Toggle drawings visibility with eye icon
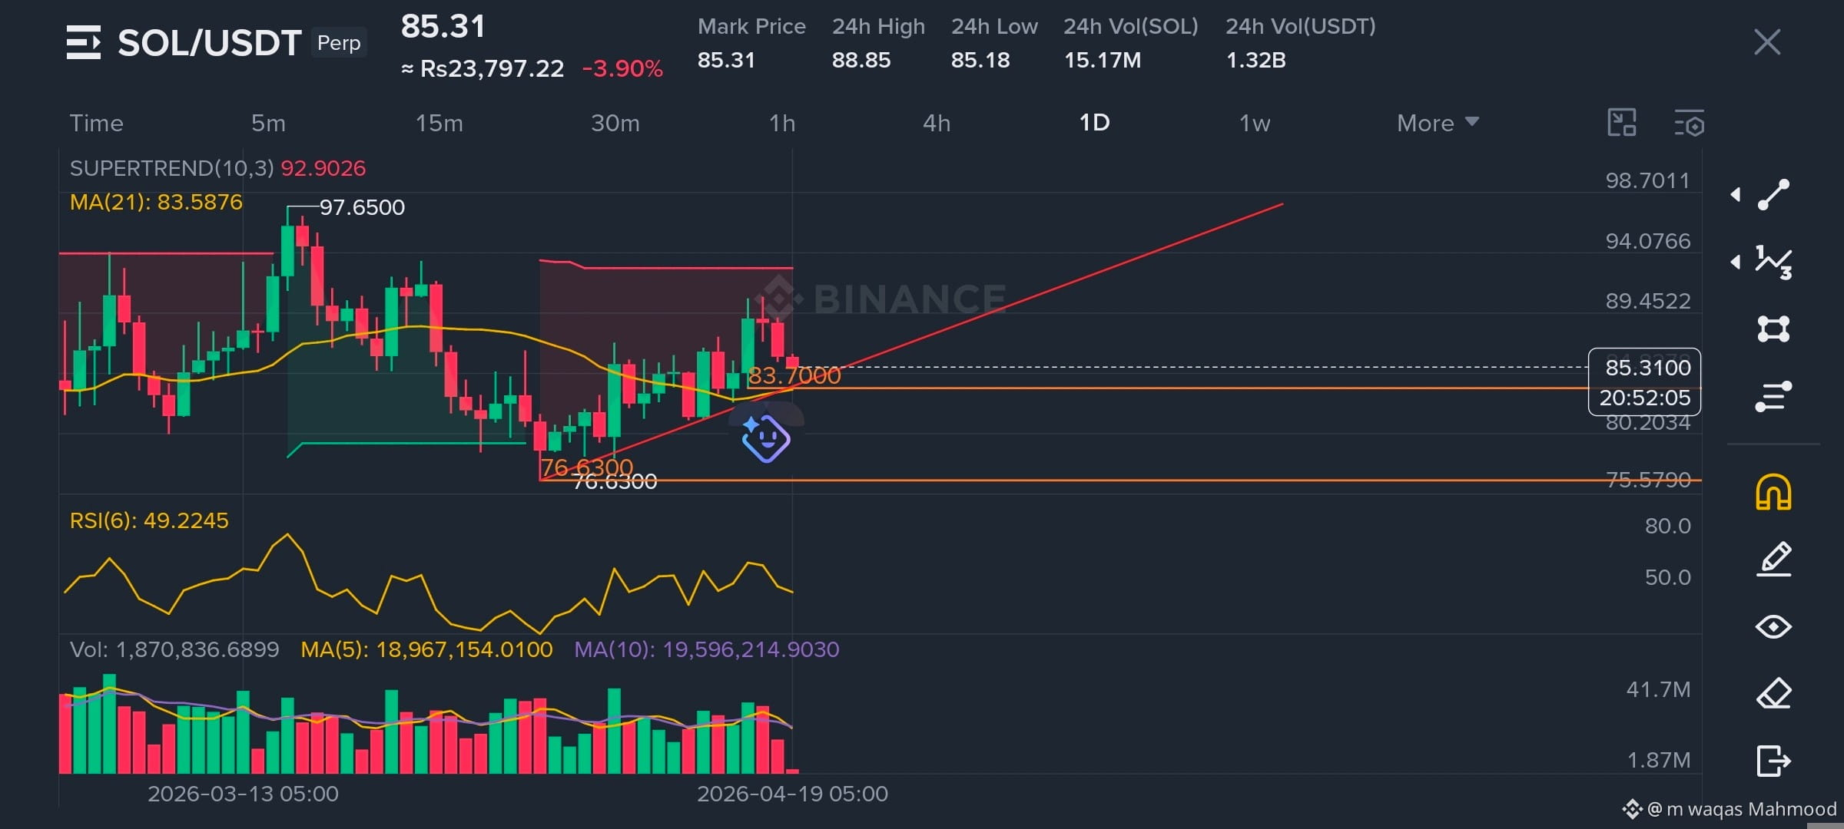This screenshot has height=829, width=1844. 1773,627
